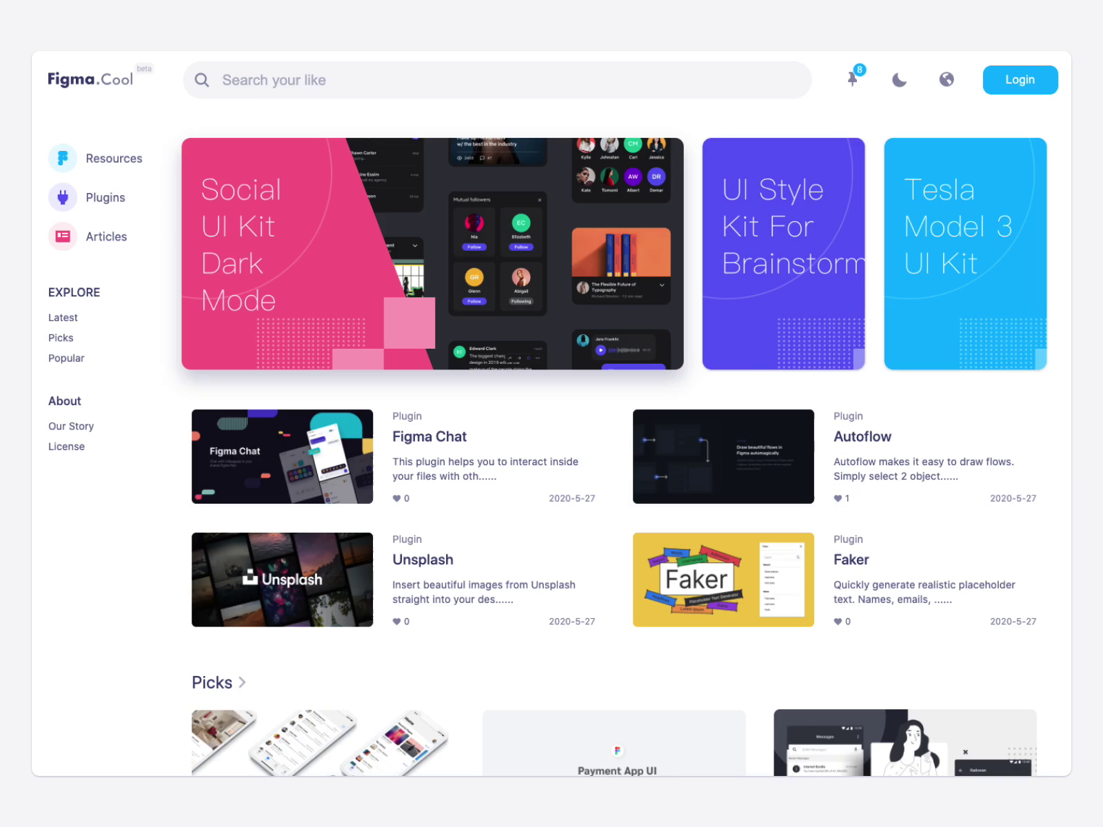The image size is (1103, 827).
Task: Open the License page
Action: tap(66, 446)
